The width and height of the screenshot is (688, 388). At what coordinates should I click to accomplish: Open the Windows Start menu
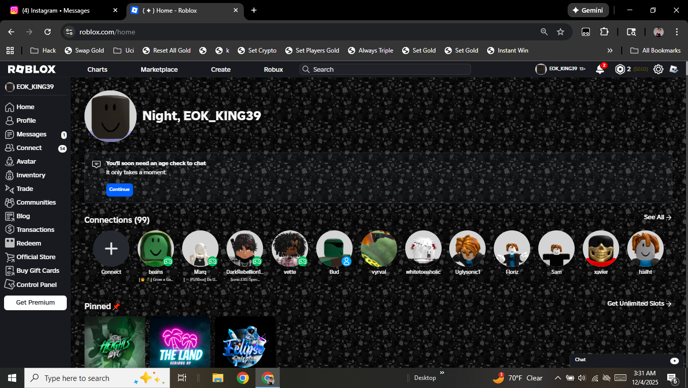(12, 378)
